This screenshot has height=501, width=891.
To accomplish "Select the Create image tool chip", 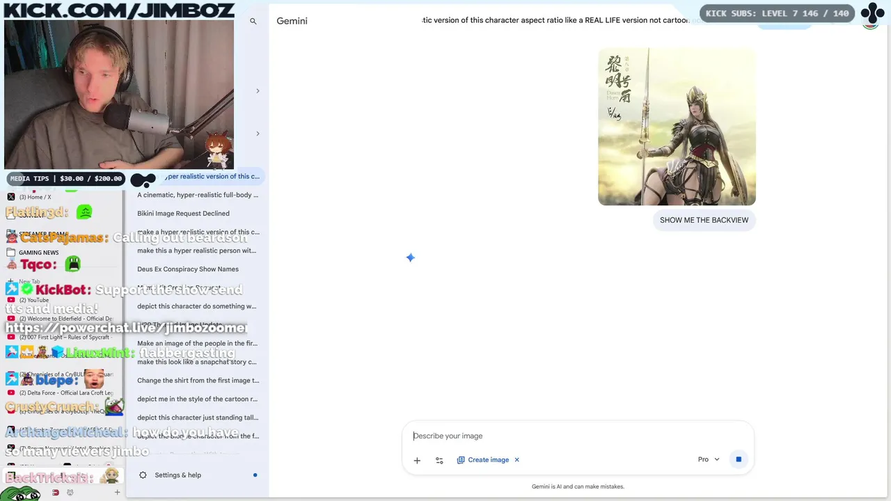I will 482,460.
